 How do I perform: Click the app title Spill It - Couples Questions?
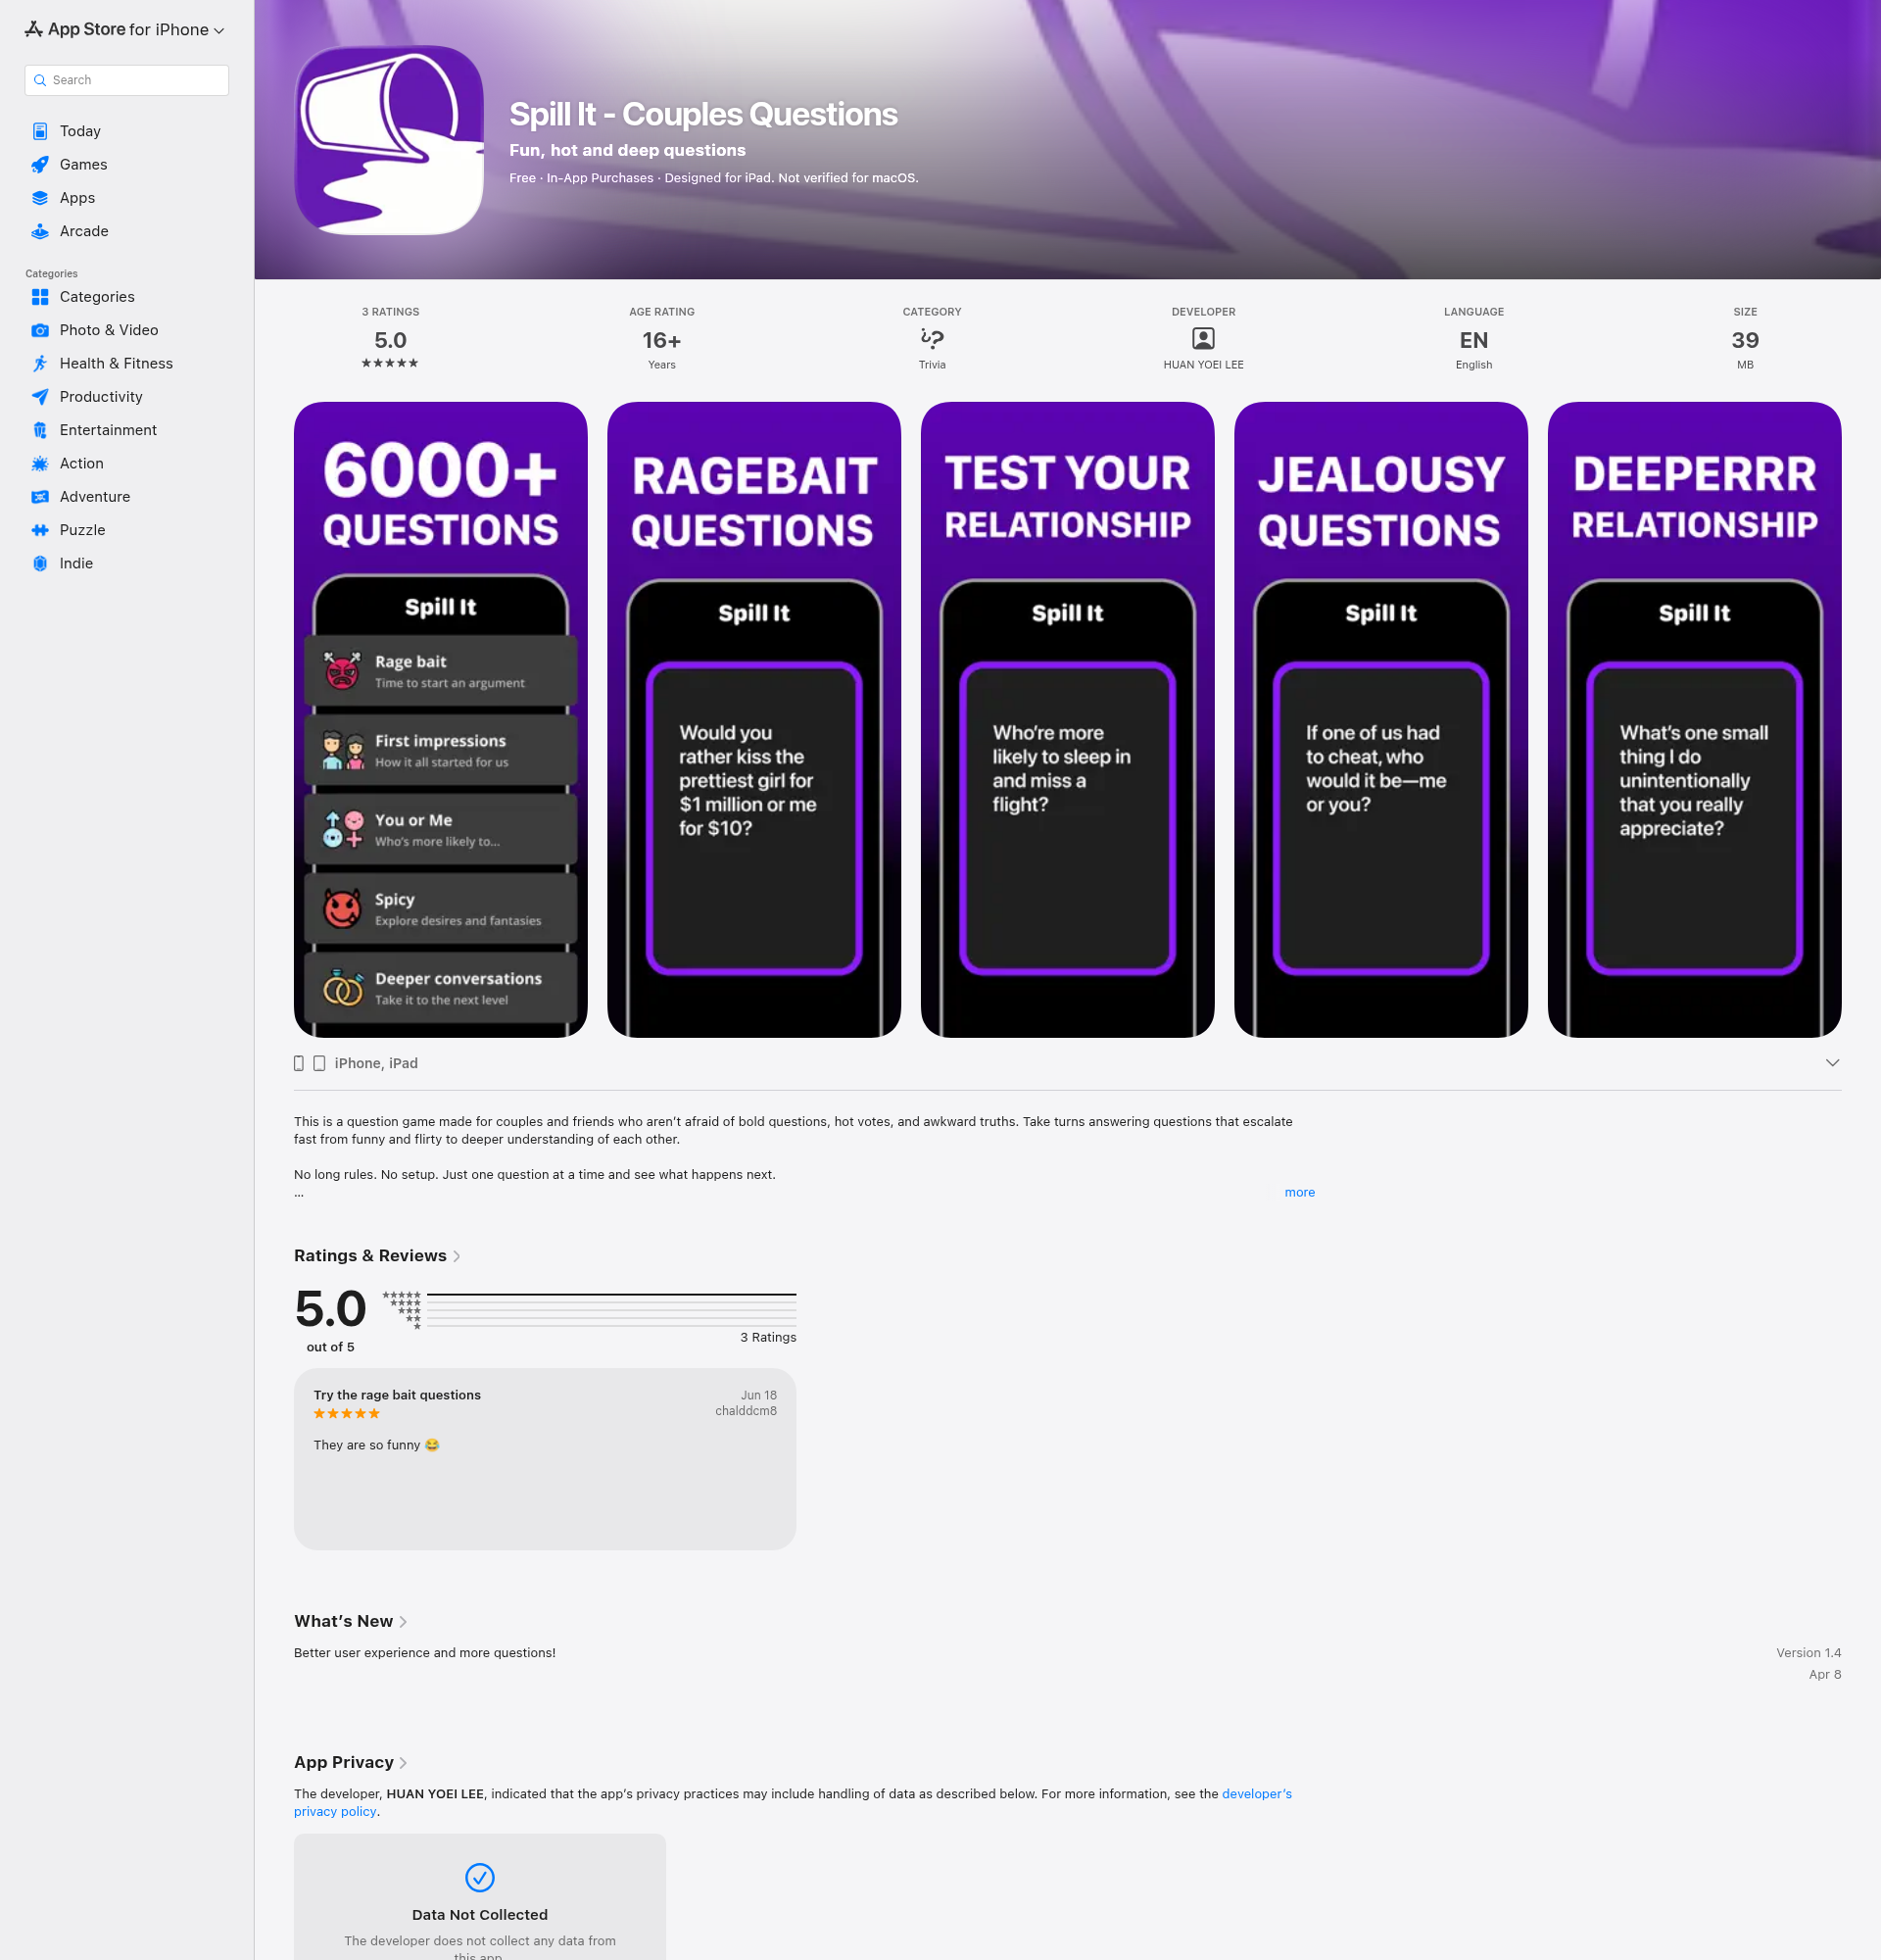click(x=703, y=115)
